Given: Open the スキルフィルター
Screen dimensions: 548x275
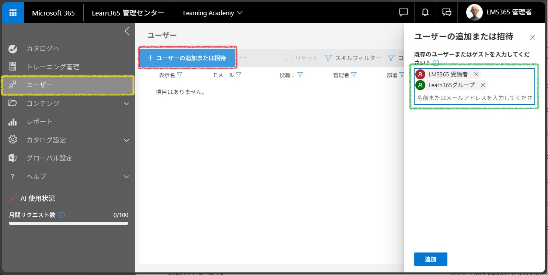Looking at the screenshot, I should click(x=353, y=58).
